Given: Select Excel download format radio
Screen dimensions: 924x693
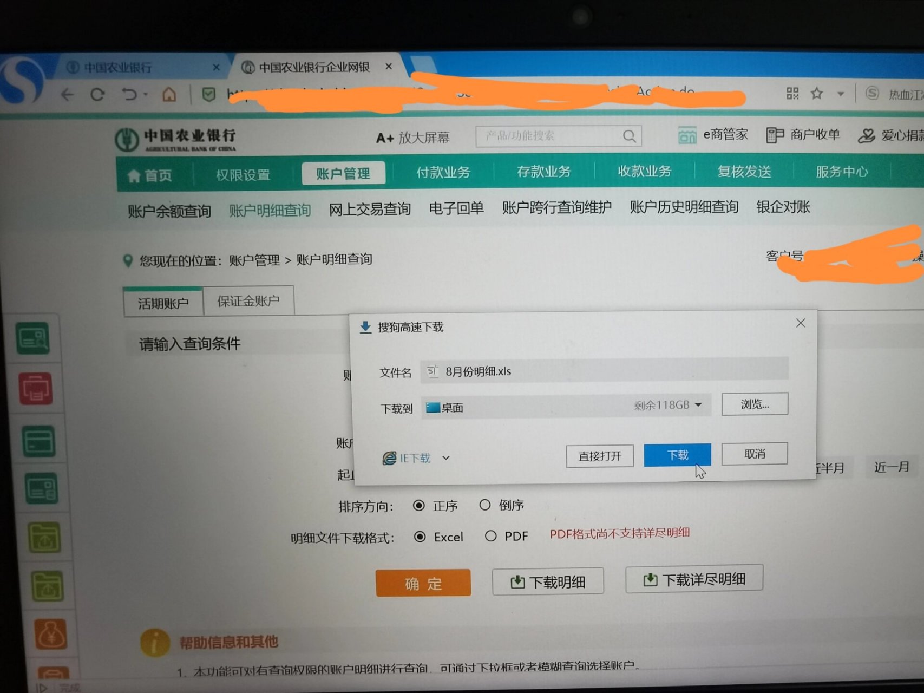Looking at the screenshot, I should click(x=420, y=537).
